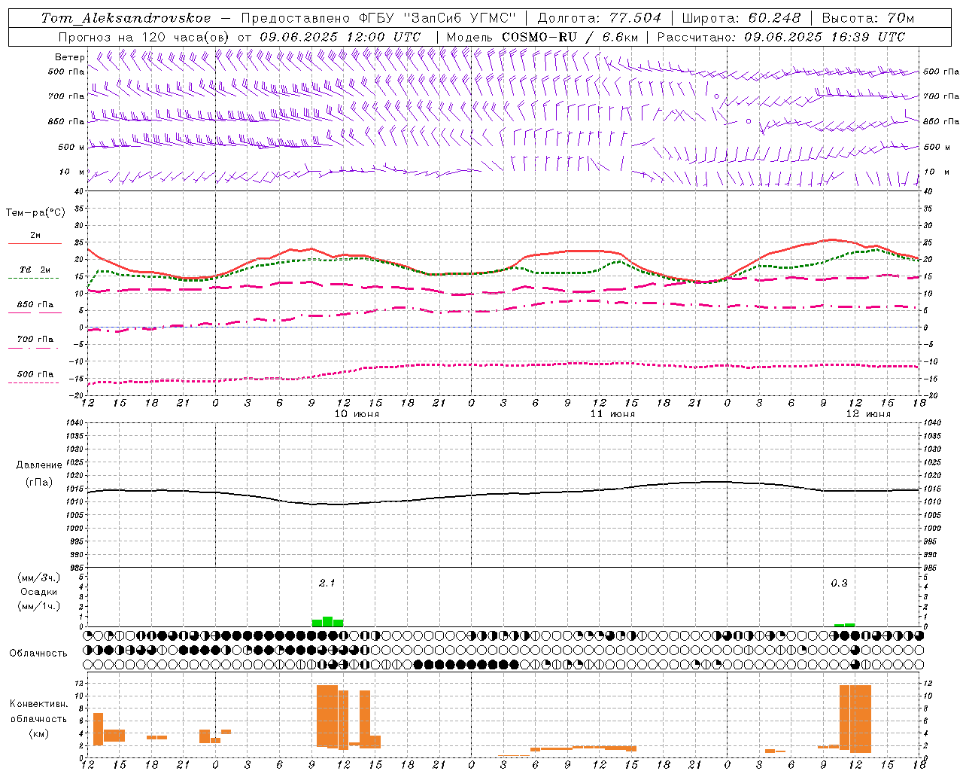
Task: Click the station title Tom_Aleksandrovskoe
Action: pyautogui.click(x=126, y=18)
